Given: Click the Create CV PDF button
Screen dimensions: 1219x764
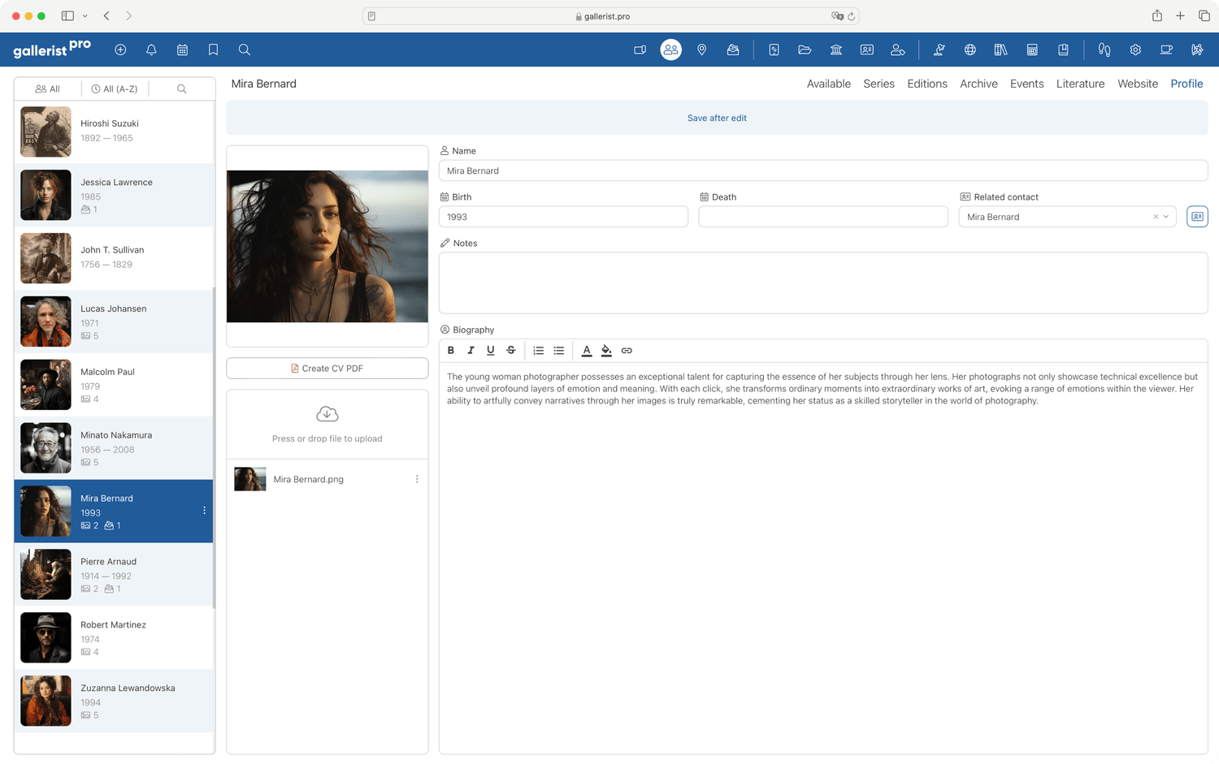Looking at the screenshot, I should pyautogui.click(x=328, y=369).
